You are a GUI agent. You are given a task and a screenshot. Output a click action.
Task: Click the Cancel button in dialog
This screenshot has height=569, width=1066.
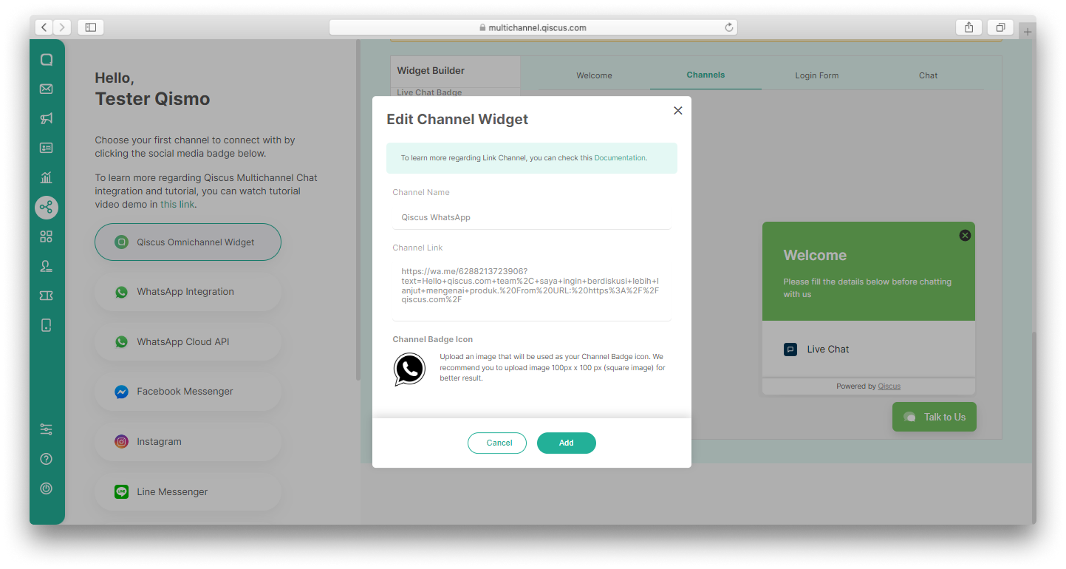[497, 443]
